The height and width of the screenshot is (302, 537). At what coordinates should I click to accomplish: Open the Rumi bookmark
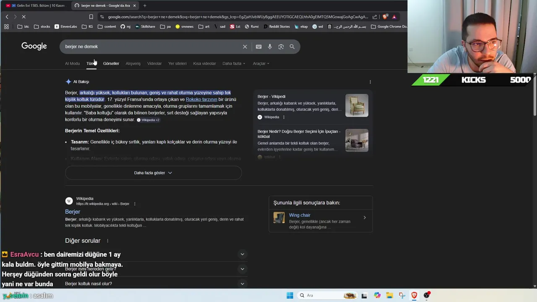coord(251,26)
